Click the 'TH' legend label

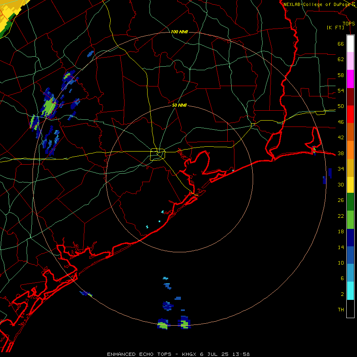(341, 310)
